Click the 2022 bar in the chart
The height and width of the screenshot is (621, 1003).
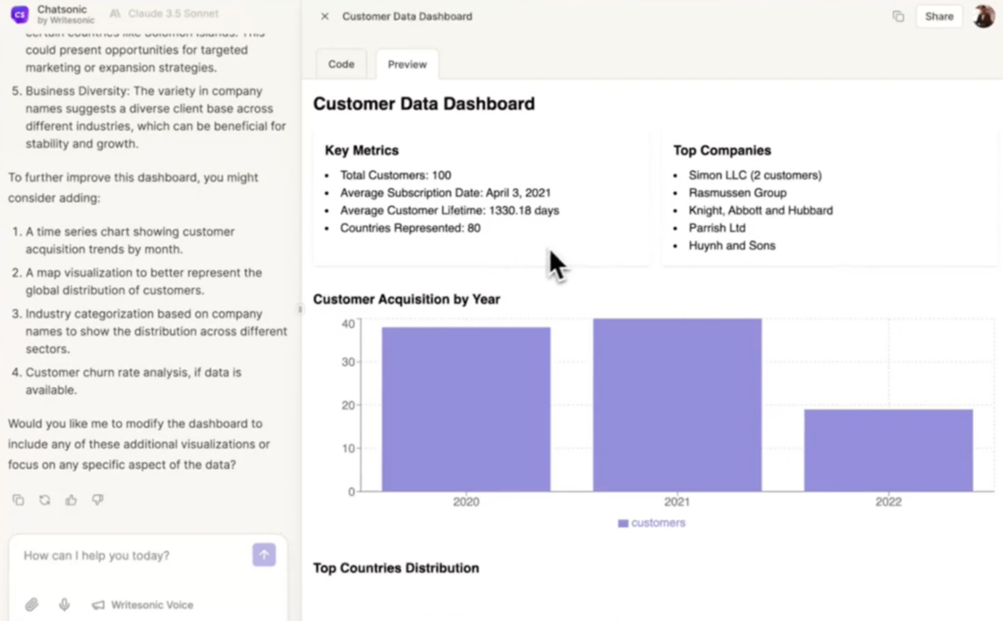pos(888,450)
